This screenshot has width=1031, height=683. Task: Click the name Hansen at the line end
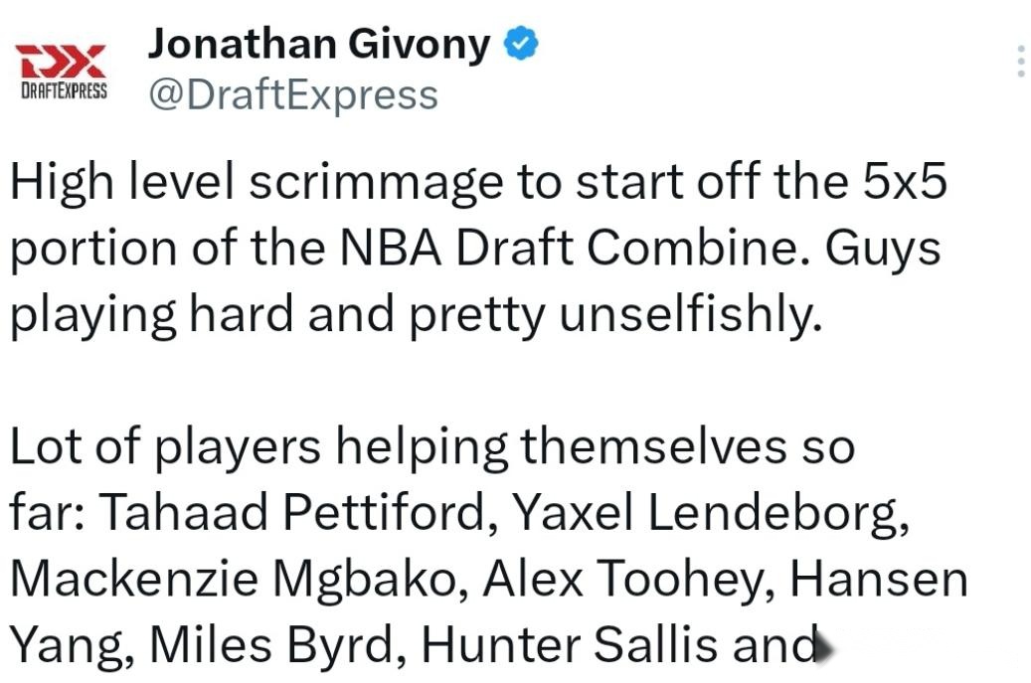tap(879, 580)
